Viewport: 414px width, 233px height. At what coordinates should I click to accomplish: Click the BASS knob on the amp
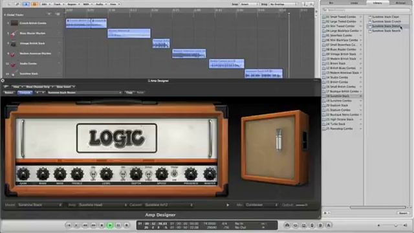[x=43, y=174]
